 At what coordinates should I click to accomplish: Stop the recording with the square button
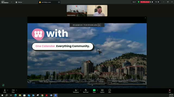[152, 2]
